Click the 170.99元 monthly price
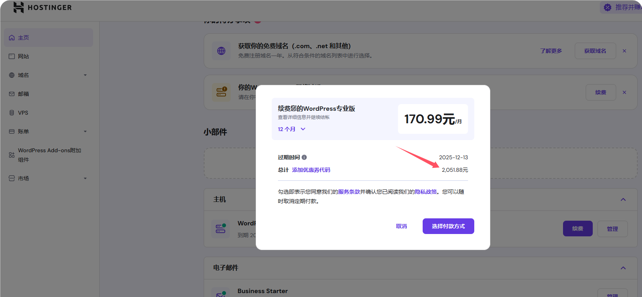The width and height of the screenshot is (642, 297). point(433,119)
